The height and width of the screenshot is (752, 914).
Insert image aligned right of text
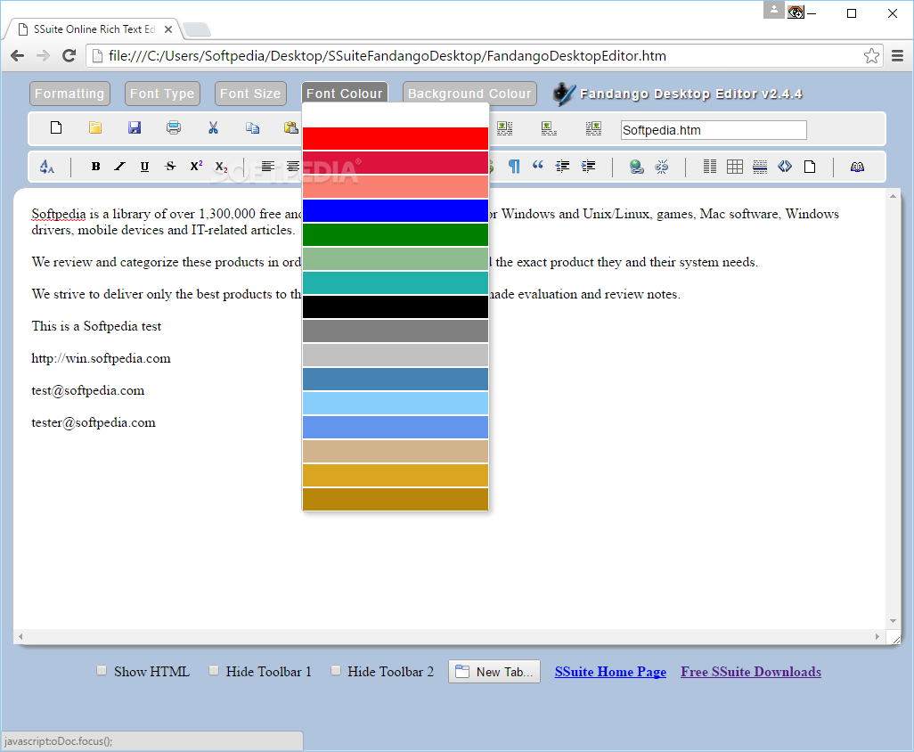(593, 128)
